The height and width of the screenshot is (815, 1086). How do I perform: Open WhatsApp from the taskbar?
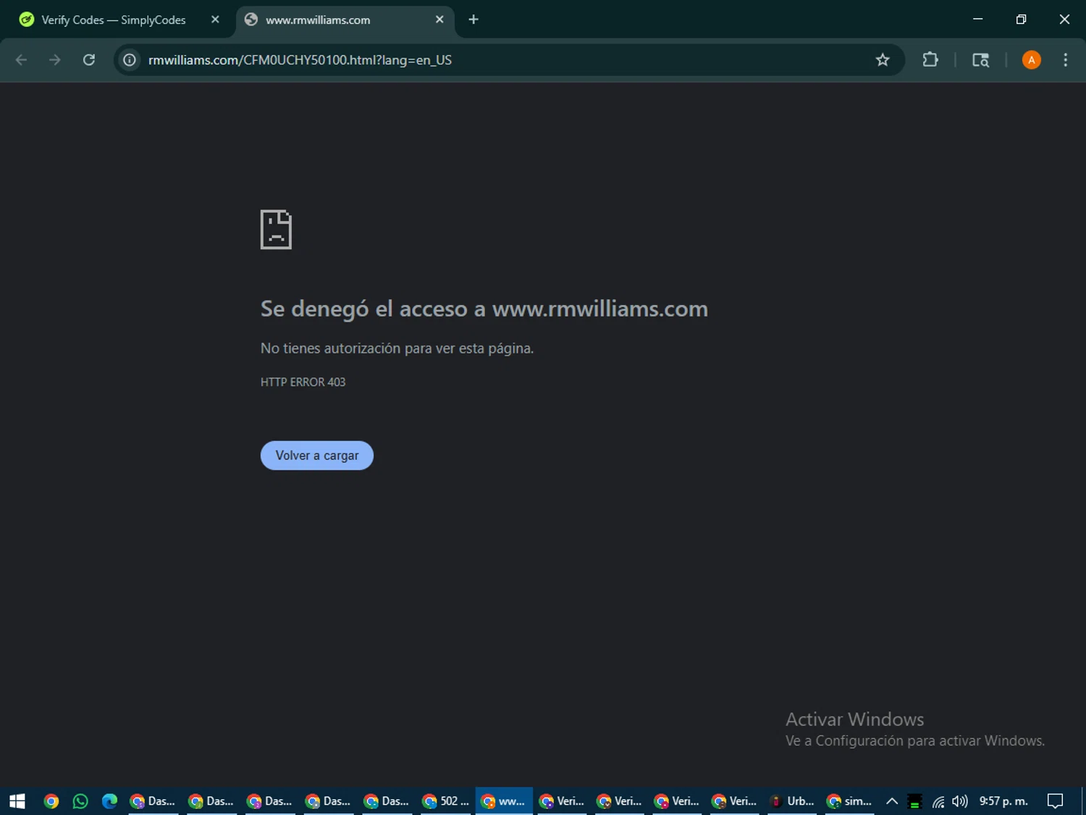click(x=80, y=801)
